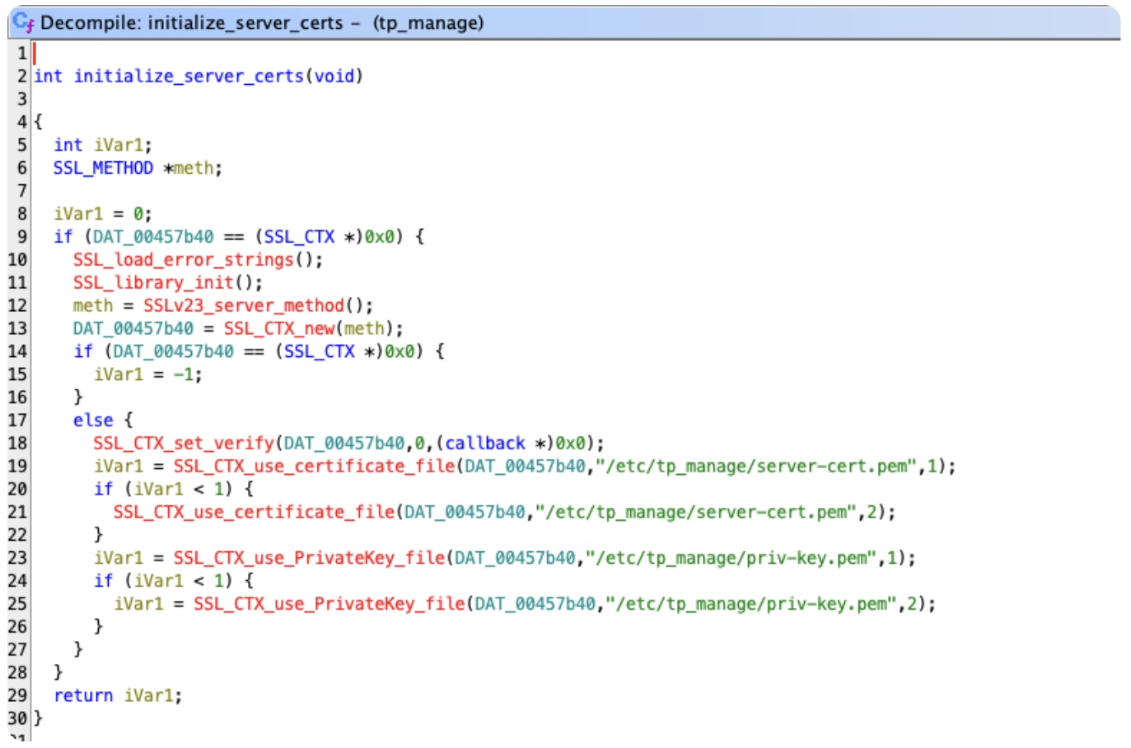Select the SSL_METHOD type on line 6
Viewport: 1131px width, 748px height.
103,168
